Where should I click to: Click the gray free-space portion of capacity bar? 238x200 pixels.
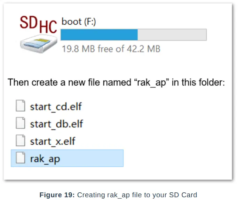172,35
